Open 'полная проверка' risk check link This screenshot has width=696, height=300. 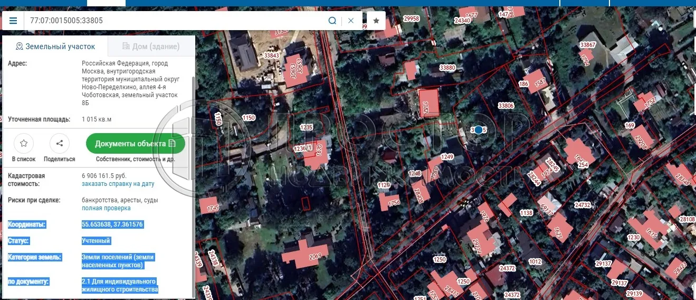[x=106, y=208]
